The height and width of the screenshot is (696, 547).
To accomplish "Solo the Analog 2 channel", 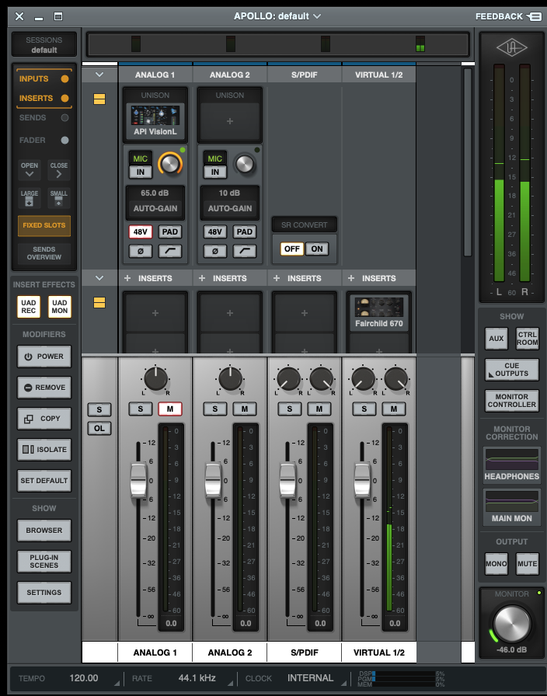I will pos(215,409).
